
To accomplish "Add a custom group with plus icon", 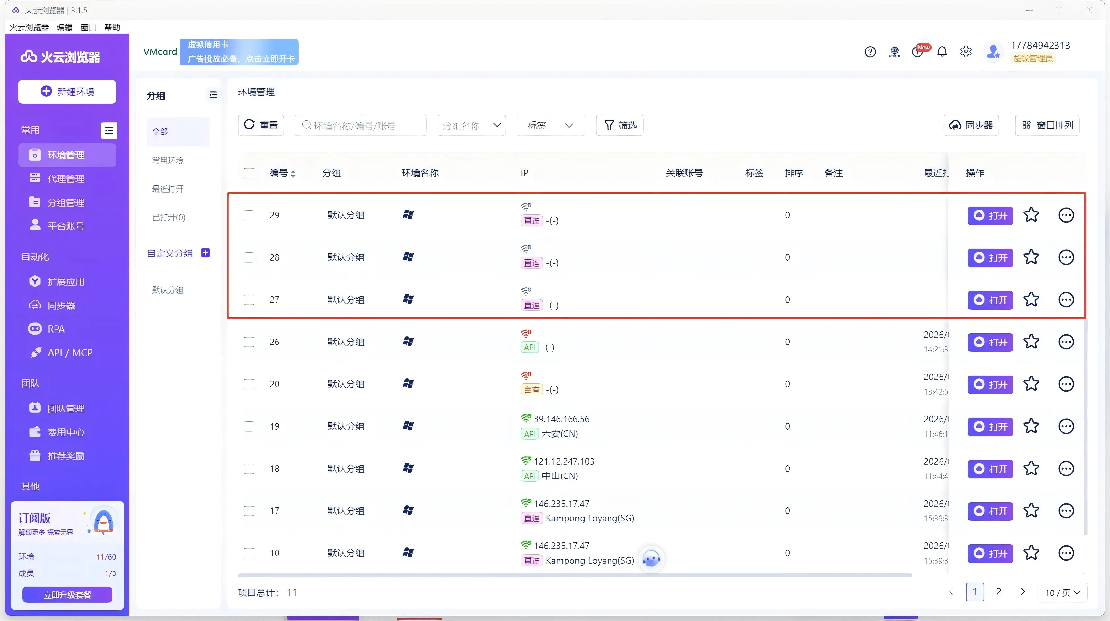I will [205, 253].
